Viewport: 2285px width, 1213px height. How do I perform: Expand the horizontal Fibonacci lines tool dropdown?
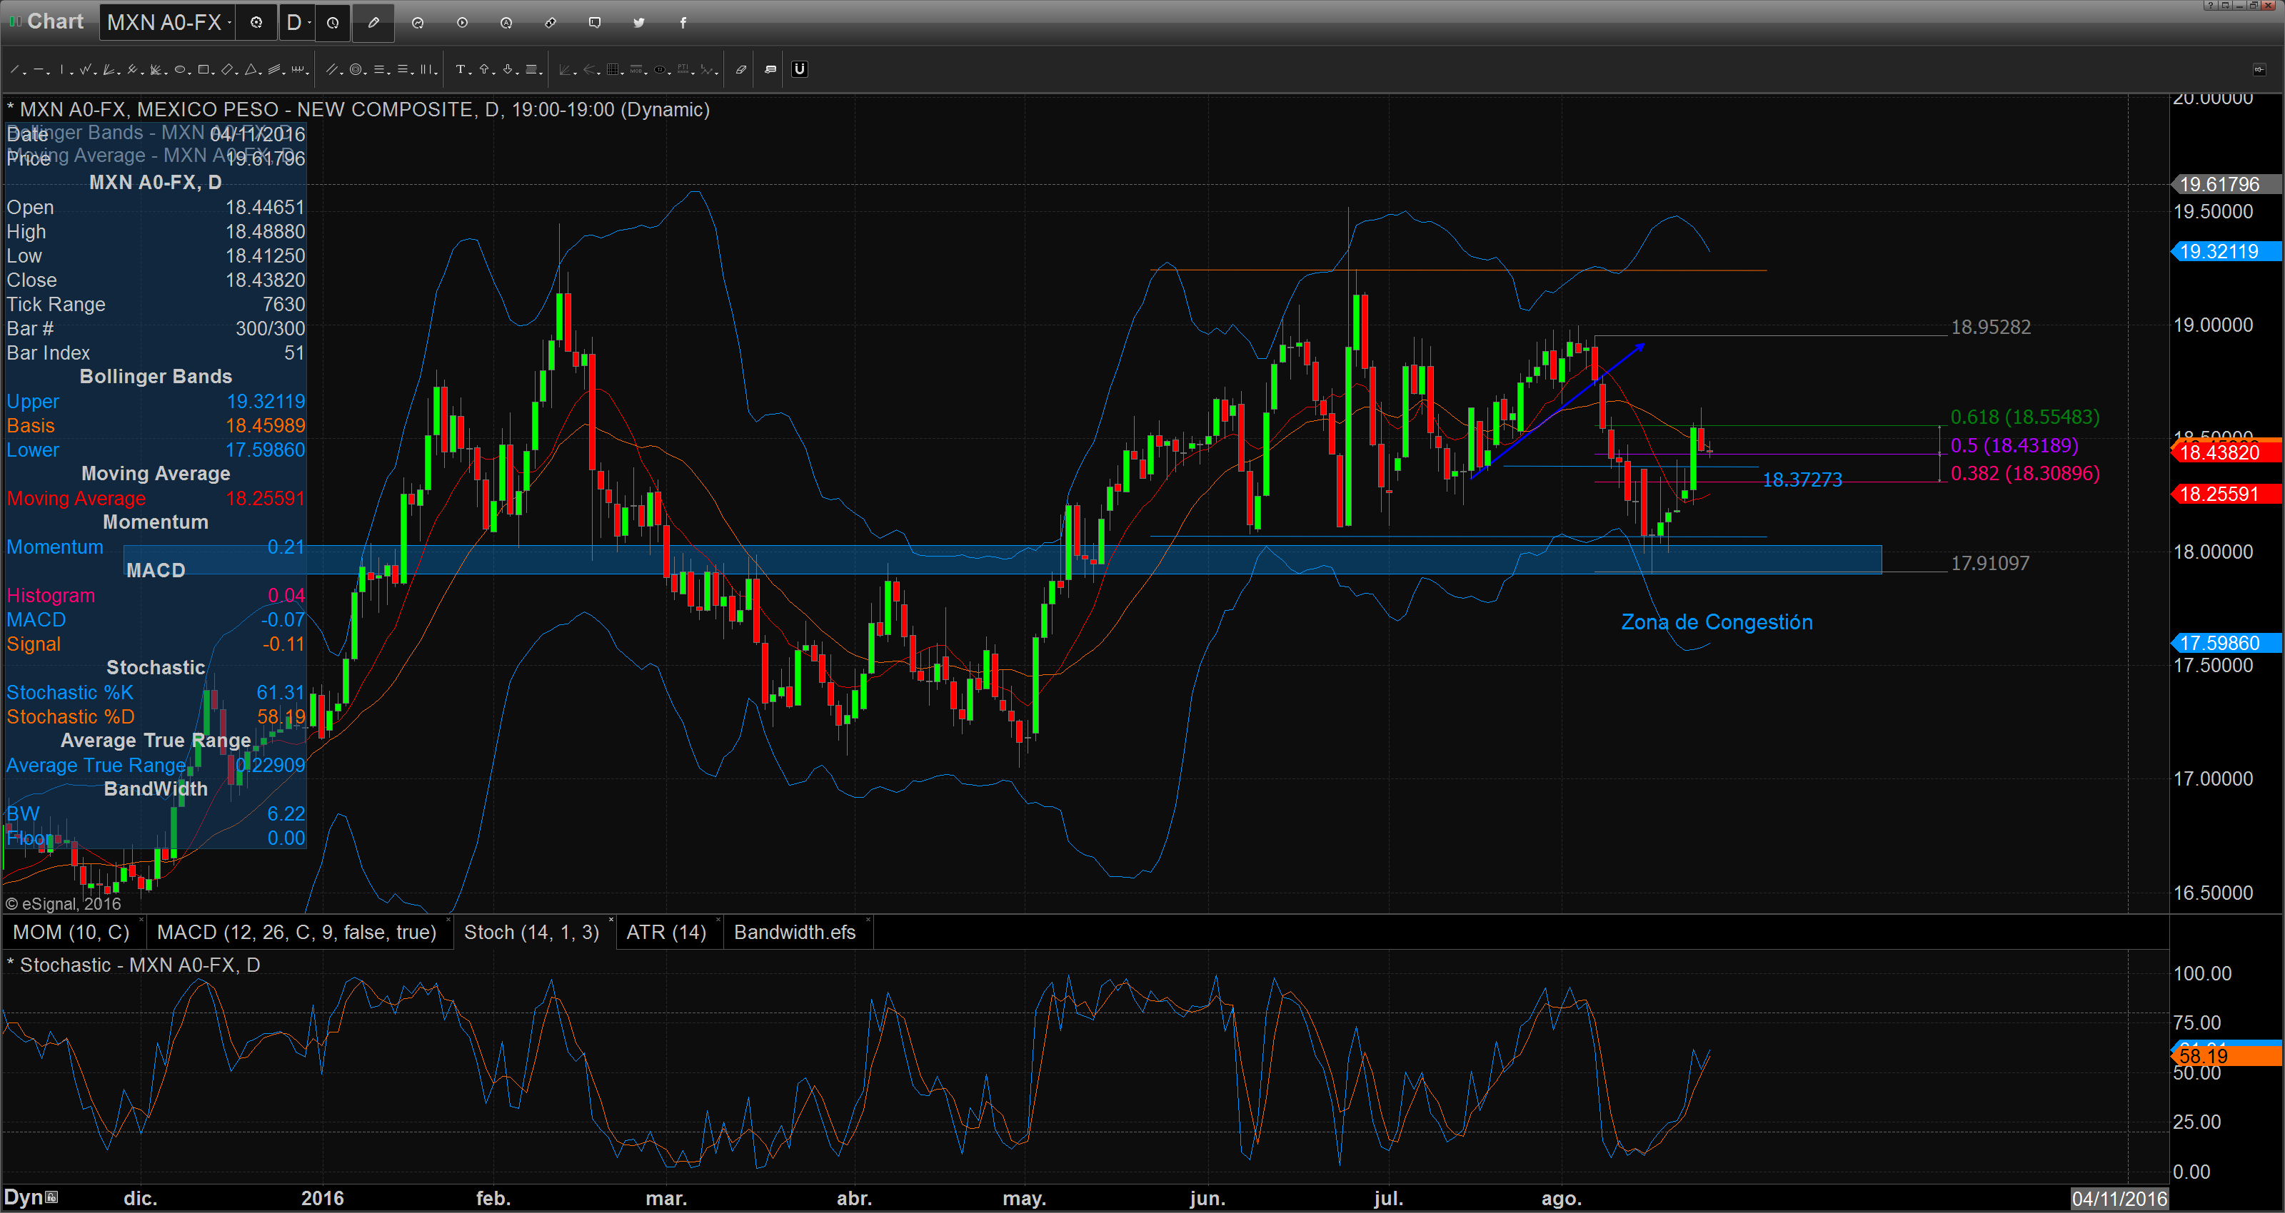(389, 73)
